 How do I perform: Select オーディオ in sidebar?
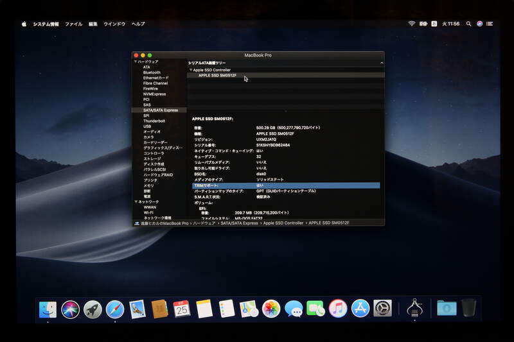pyautogui.click(x=152, y=132)
